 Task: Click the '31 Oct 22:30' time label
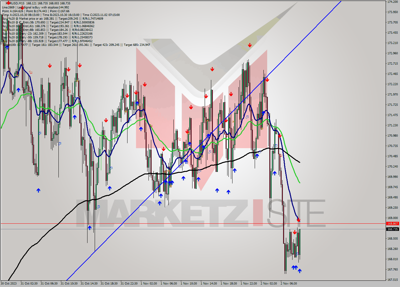click(129, 284)
